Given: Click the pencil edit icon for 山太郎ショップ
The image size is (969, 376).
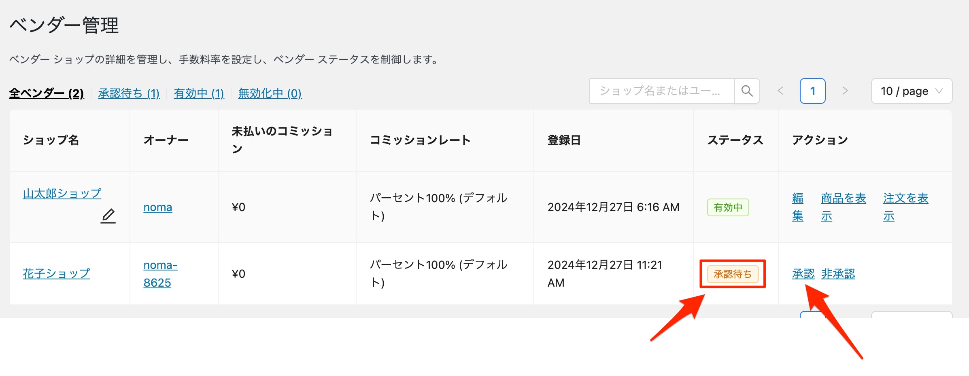Looking at the screenshot, I should 108,216.
